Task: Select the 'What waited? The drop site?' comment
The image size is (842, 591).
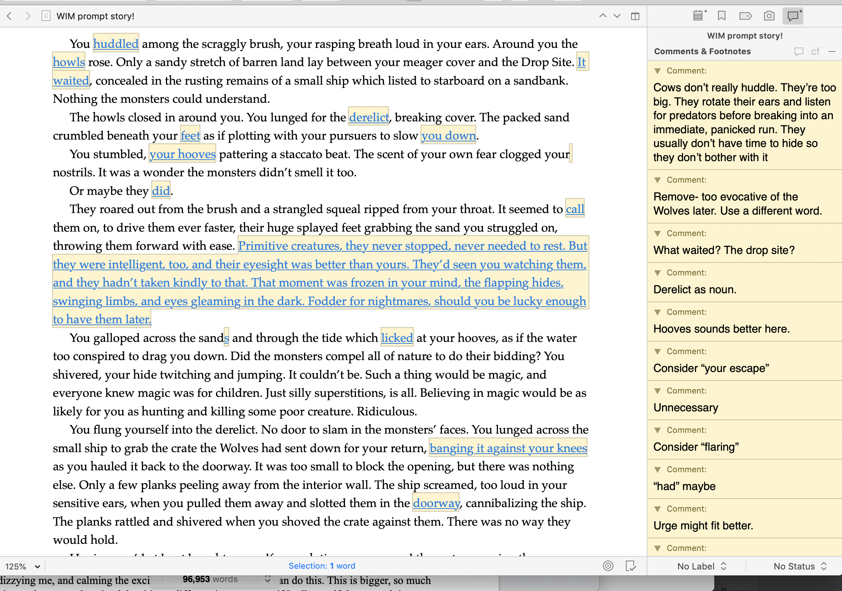Action: (724, 250)
